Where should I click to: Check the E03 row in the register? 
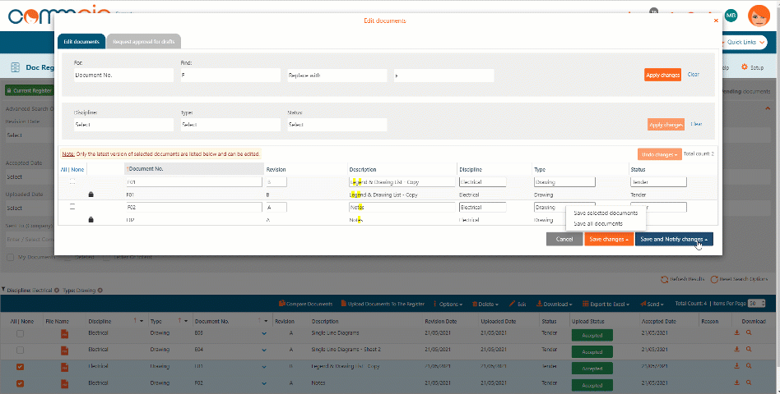[20, 334]
